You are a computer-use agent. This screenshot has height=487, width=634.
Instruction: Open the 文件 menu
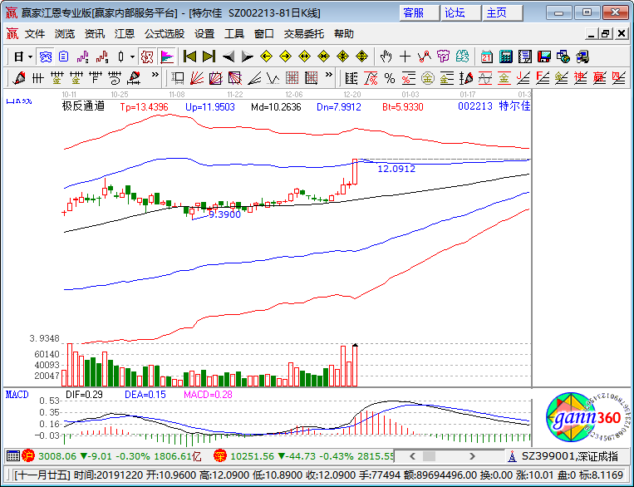(35, 34)
